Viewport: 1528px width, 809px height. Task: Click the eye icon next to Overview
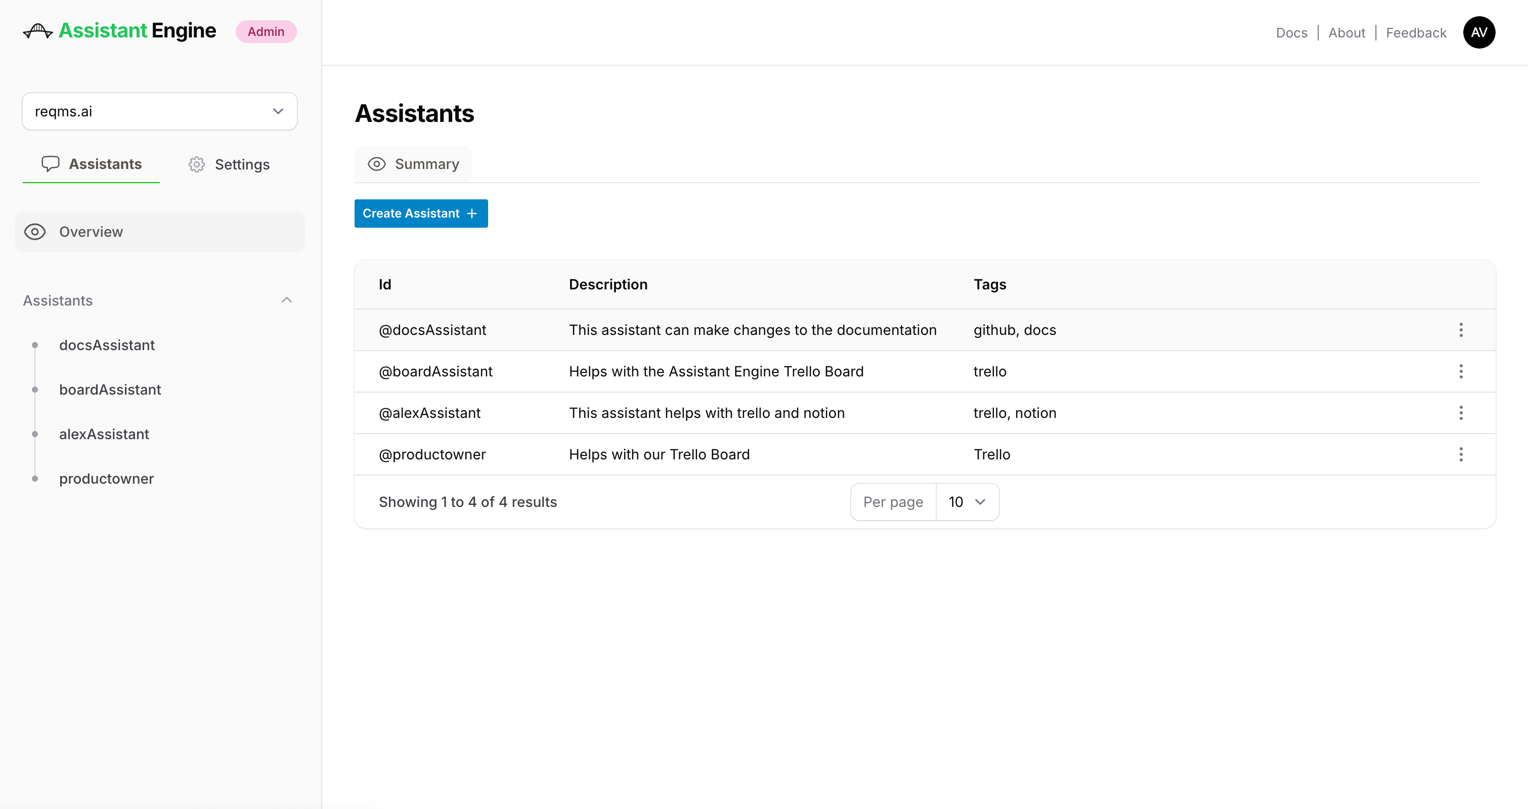(35, 232)
